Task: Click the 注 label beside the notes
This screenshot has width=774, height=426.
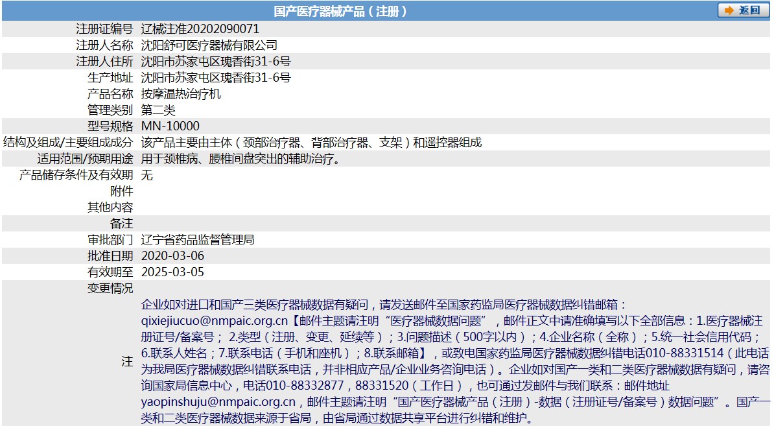Action: click(x=127, y=362)
